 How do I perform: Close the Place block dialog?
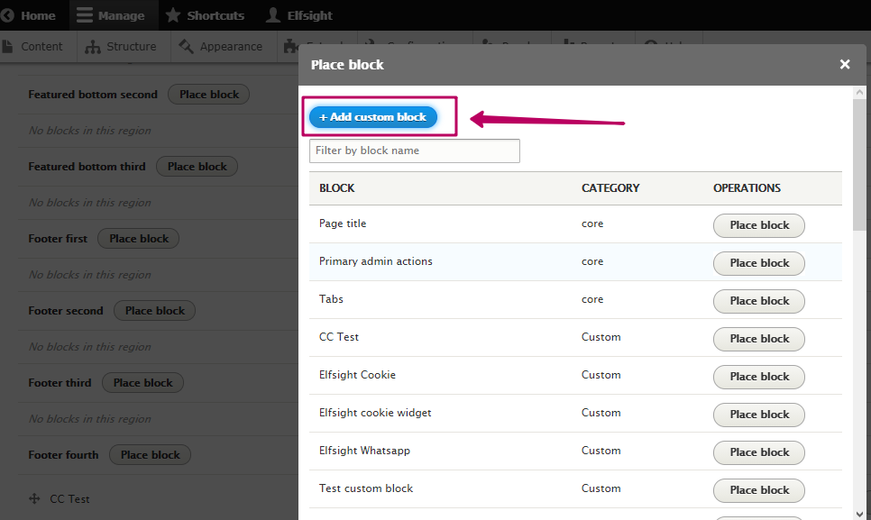[x=845, y=64]
